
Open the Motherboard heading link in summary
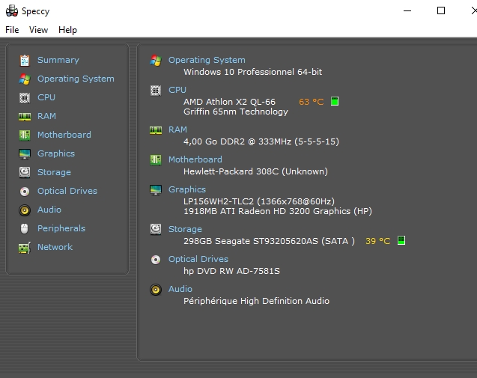(195, 159)
